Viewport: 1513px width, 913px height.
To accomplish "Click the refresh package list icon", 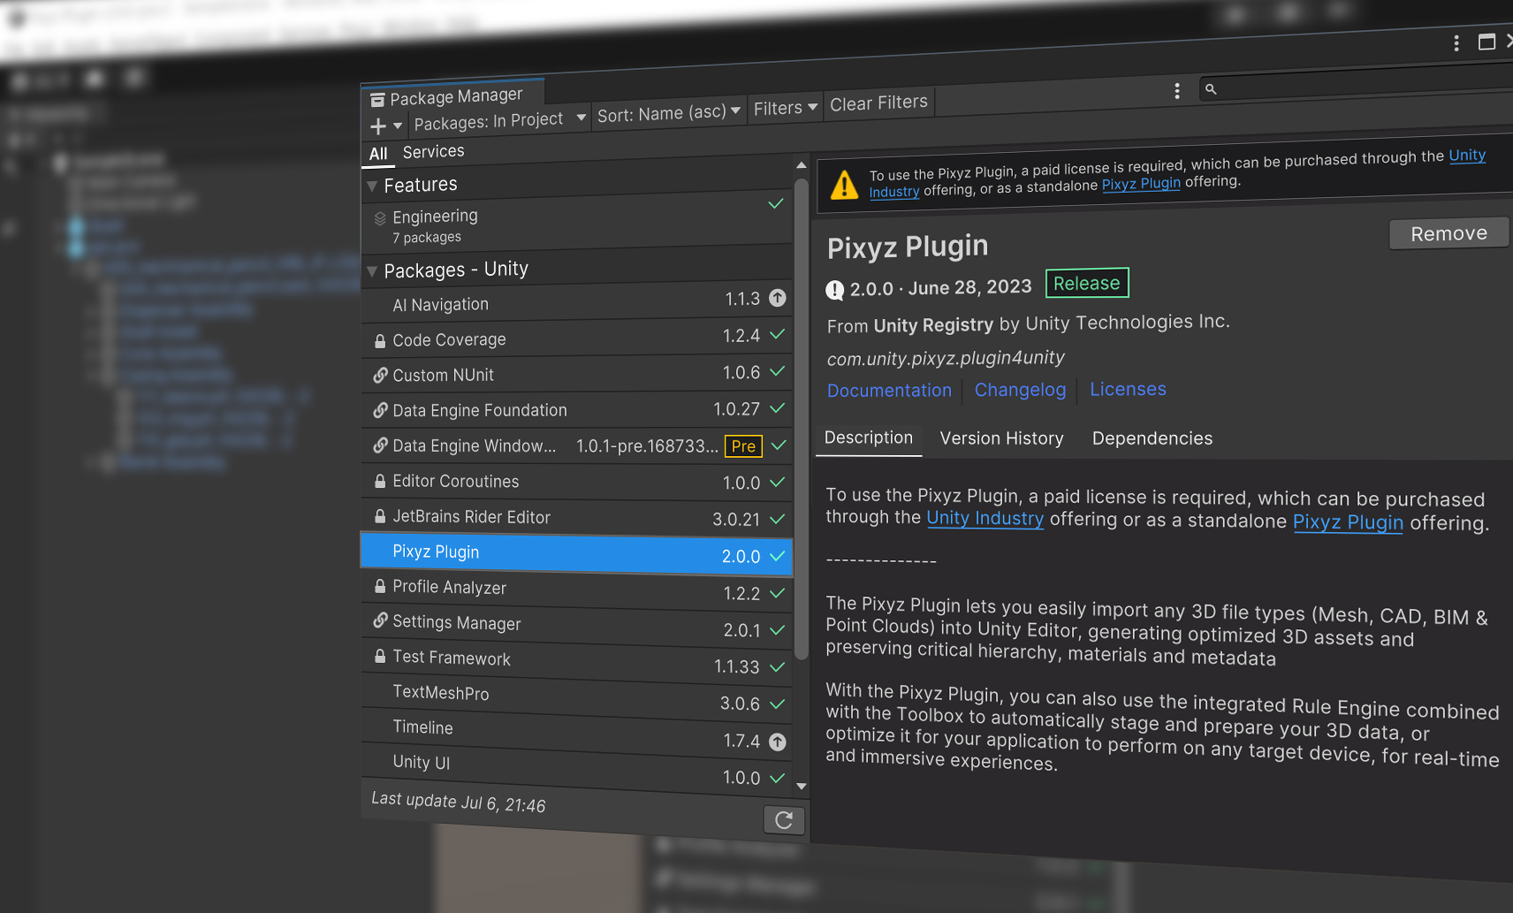I will pos(783,820).
